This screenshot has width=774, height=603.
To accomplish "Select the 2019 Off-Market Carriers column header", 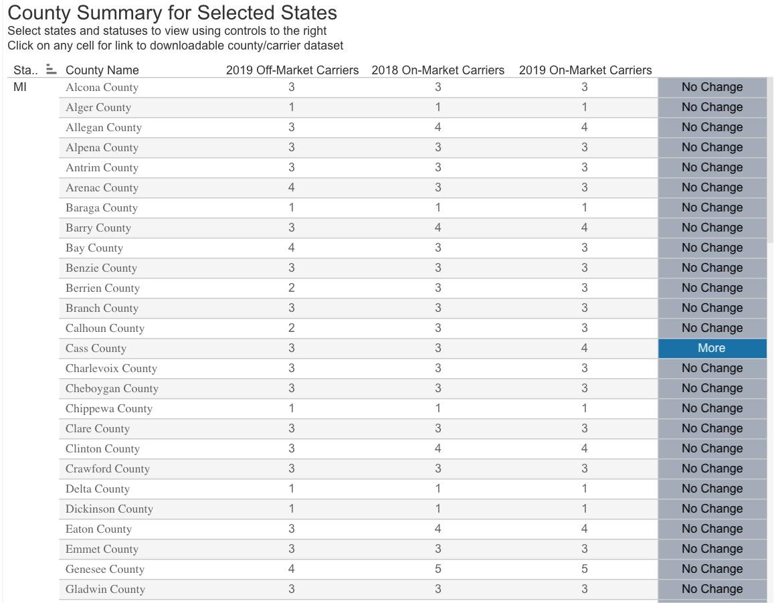I will click(x=292, y=70).
